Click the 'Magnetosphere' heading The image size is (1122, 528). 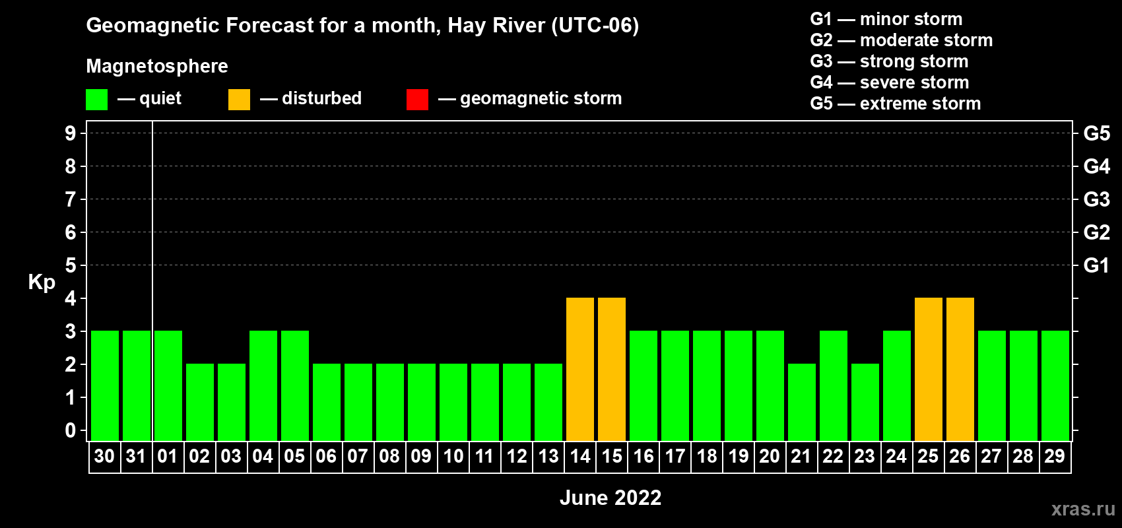click(x=157, y=66)
